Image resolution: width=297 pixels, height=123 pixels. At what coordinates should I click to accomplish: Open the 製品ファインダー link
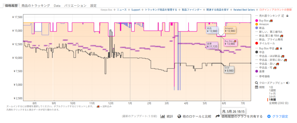[192, 10]
